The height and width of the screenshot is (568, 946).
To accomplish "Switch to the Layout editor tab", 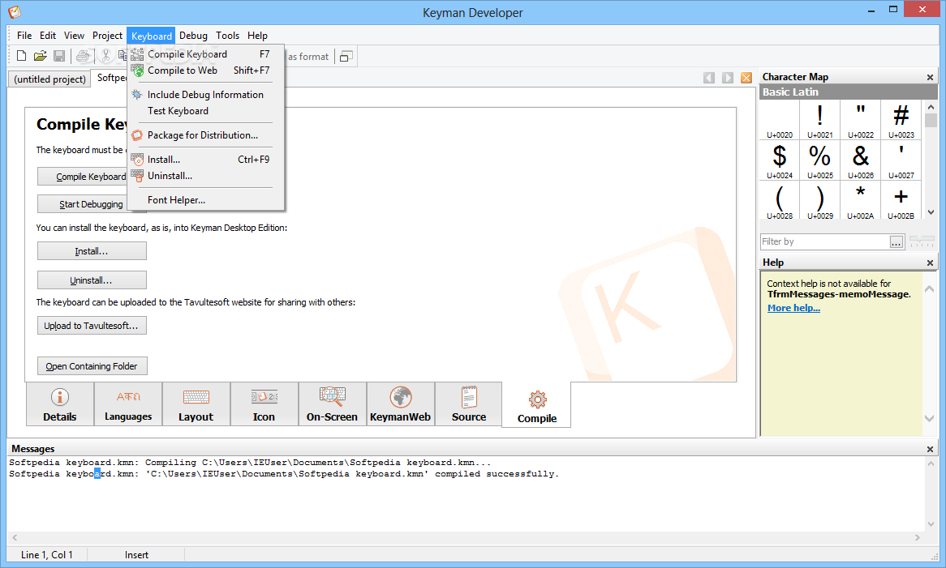I will [x=196, y=404].
